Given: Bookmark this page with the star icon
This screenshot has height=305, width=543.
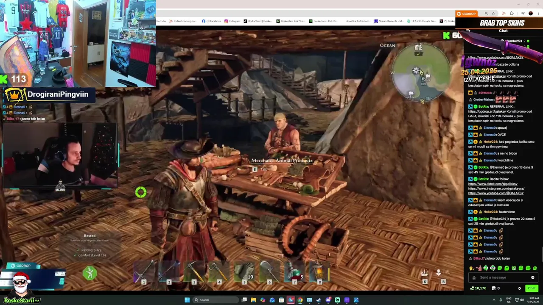Looking at the screenshot, I should 493,13.
